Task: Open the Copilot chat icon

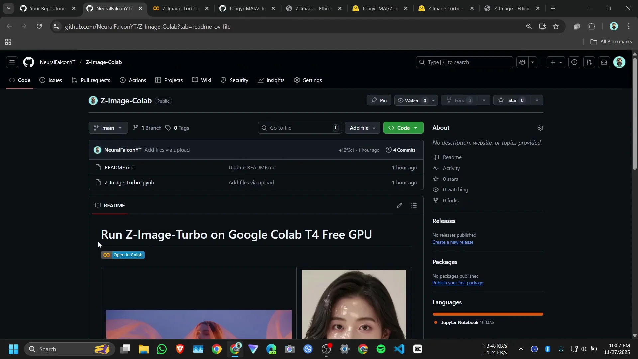Action: pos(522,62)
